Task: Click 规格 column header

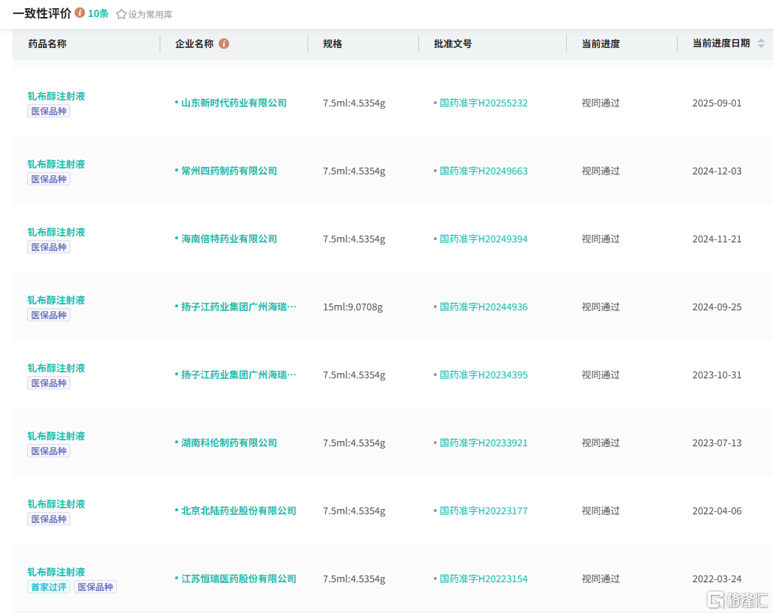Action: click(333, 44)
